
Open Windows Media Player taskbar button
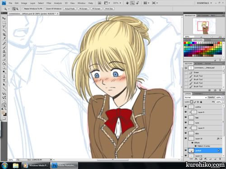point(36,165)
